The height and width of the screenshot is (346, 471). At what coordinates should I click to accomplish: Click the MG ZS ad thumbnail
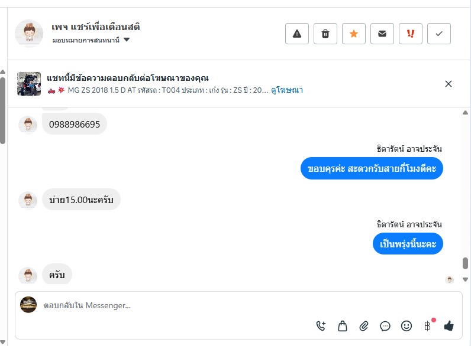click(x=29, y=84)
